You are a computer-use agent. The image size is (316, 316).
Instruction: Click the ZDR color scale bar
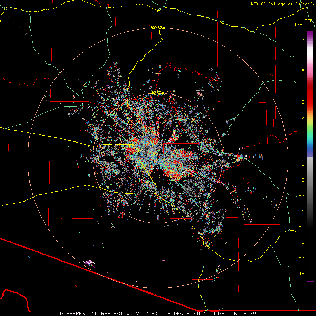click(x=310, y=156)
